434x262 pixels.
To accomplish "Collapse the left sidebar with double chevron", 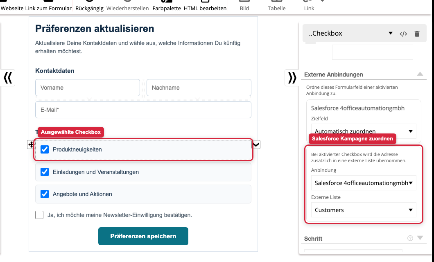I will (x=8, y=77).
